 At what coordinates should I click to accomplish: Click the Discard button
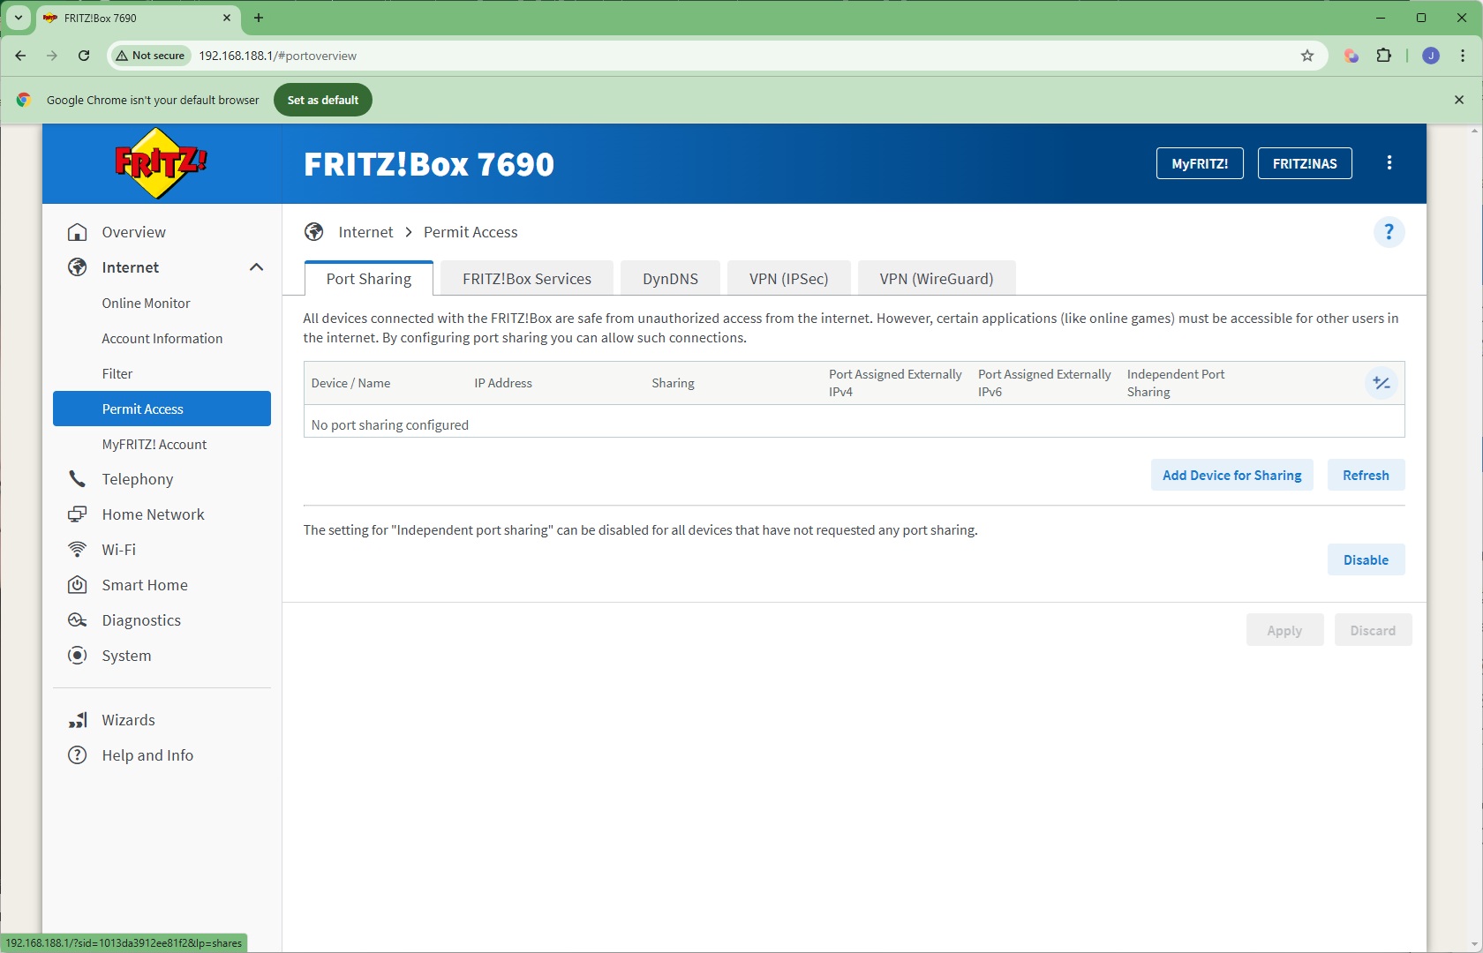[x=1373, y=630]
